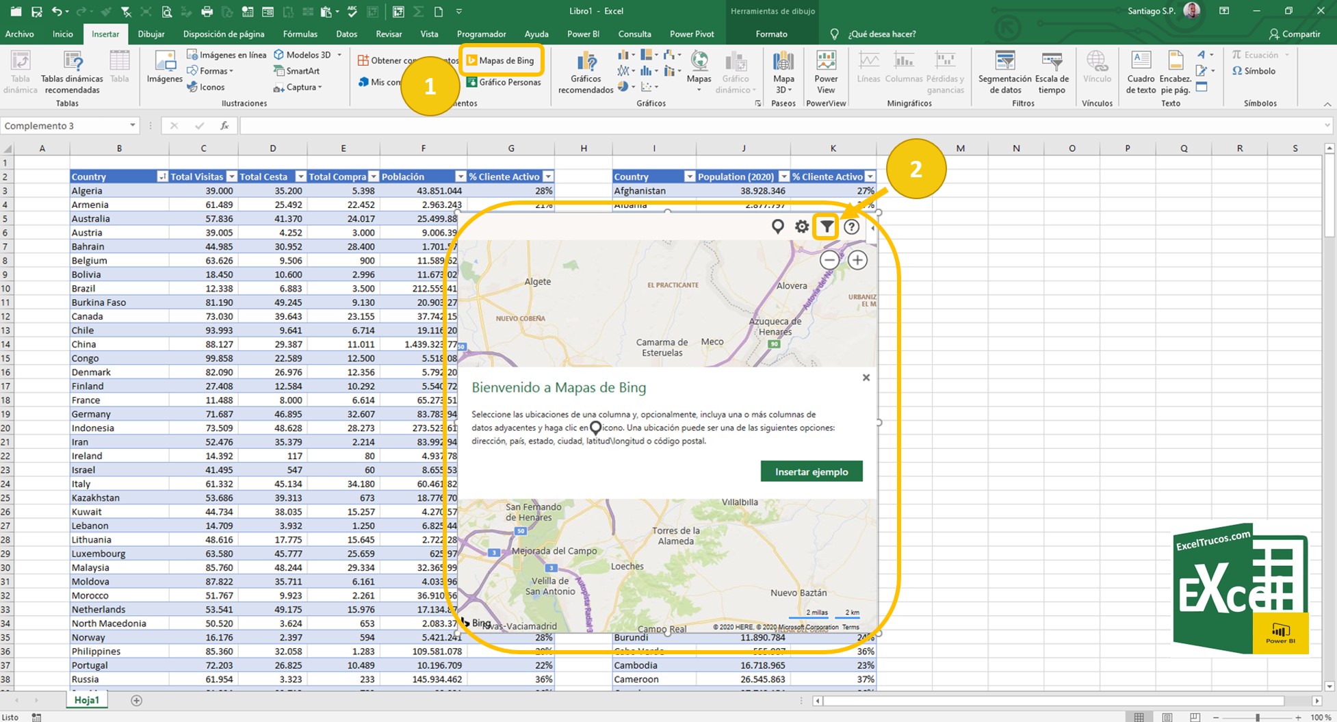Open the Bing map filter icon

827,227
